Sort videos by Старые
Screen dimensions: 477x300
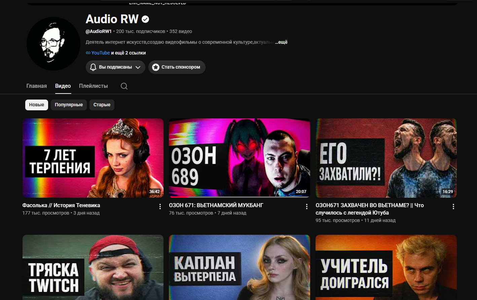[x=102, y=105]
